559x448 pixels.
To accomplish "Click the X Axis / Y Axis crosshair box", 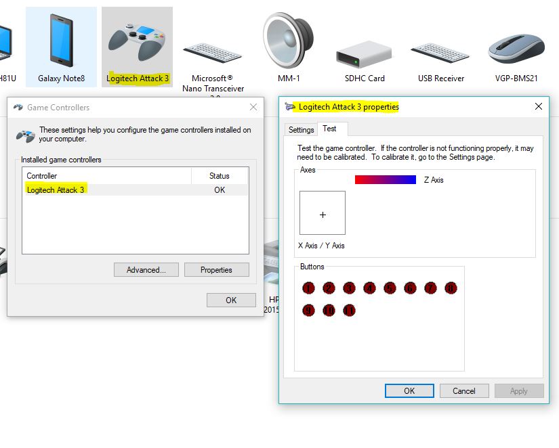I will (323, 212).
